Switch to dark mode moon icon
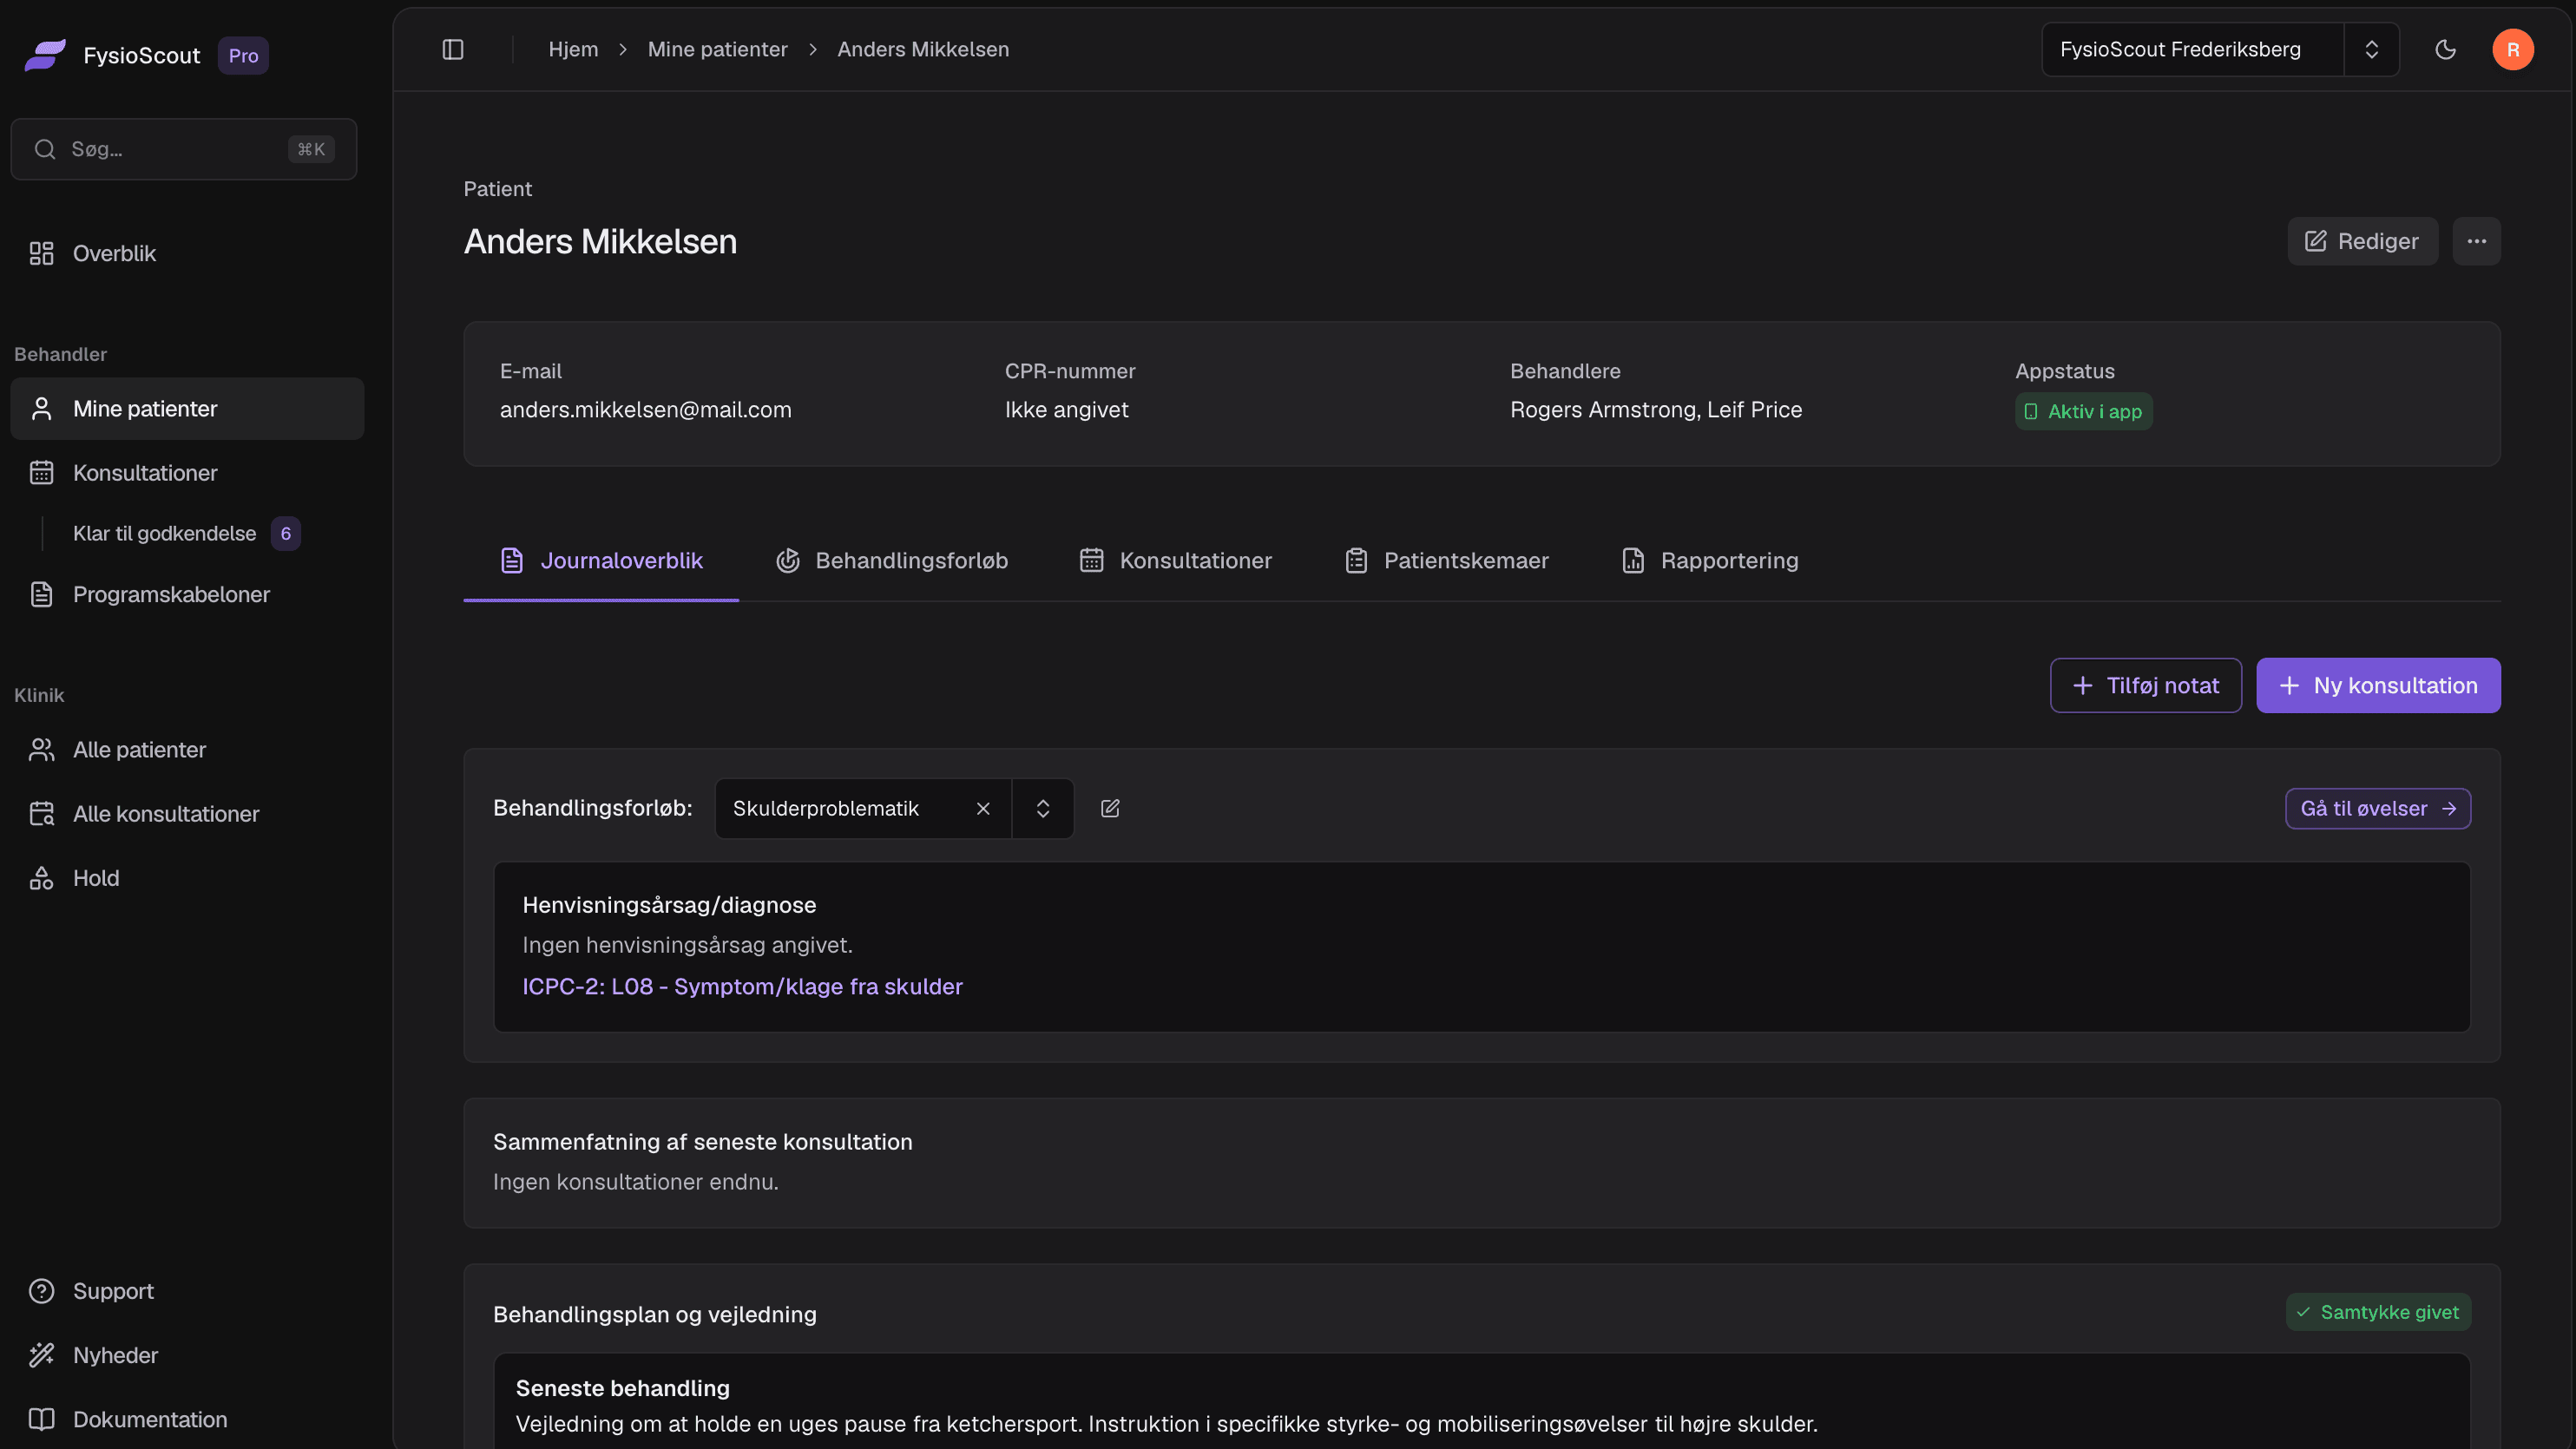2576x1449 pixels. click(x=2445, y=49)
